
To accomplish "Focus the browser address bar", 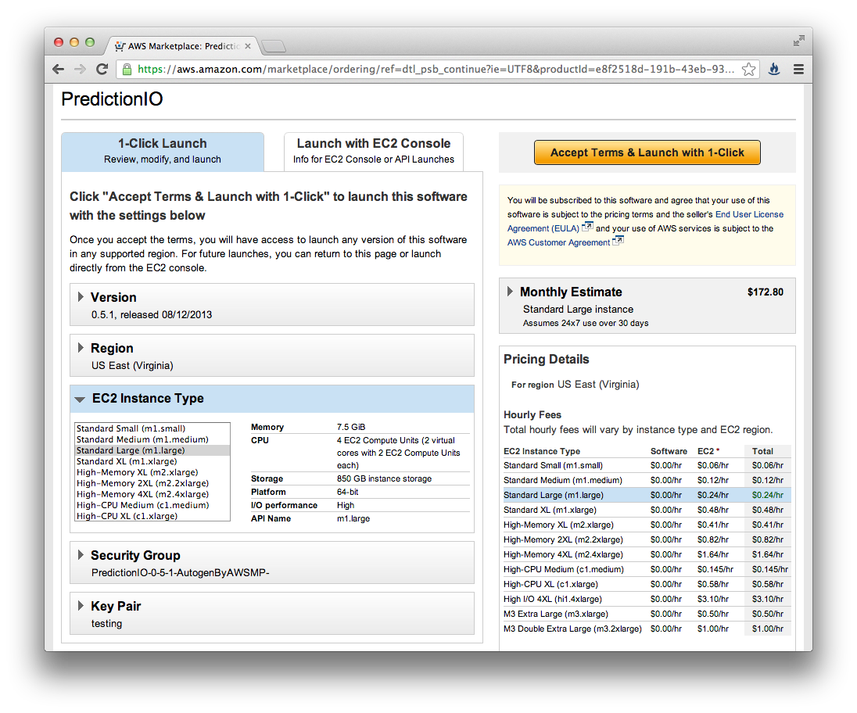I will (x=436, y=69).
